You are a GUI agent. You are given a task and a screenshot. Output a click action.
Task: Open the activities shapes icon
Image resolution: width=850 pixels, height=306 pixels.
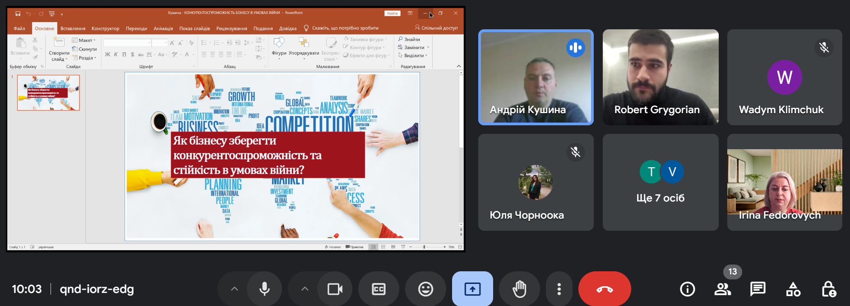pyautogui.click(x=793, y=289)
